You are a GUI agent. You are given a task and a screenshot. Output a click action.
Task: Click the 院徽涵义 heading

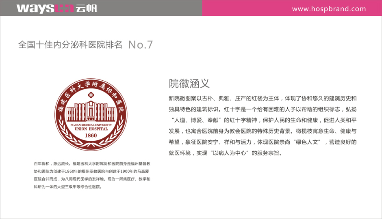tap(189, 84)
